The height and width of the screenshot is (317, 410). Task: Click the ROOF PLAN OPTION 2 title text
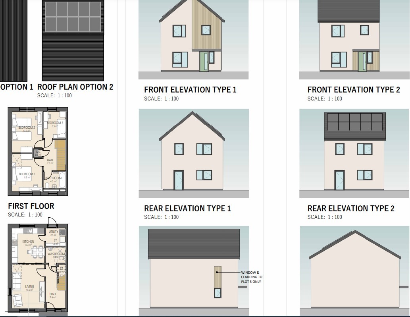click(x=75, y=86)
